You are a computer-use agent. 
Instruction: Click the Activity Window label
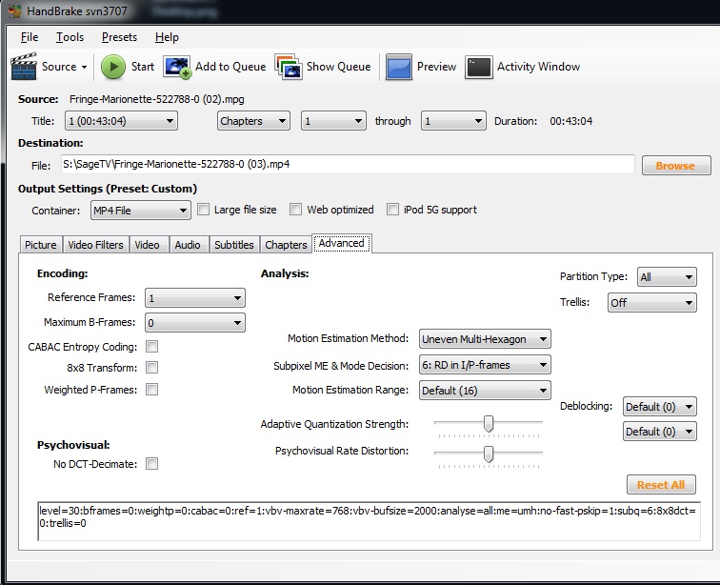point(539,67)
